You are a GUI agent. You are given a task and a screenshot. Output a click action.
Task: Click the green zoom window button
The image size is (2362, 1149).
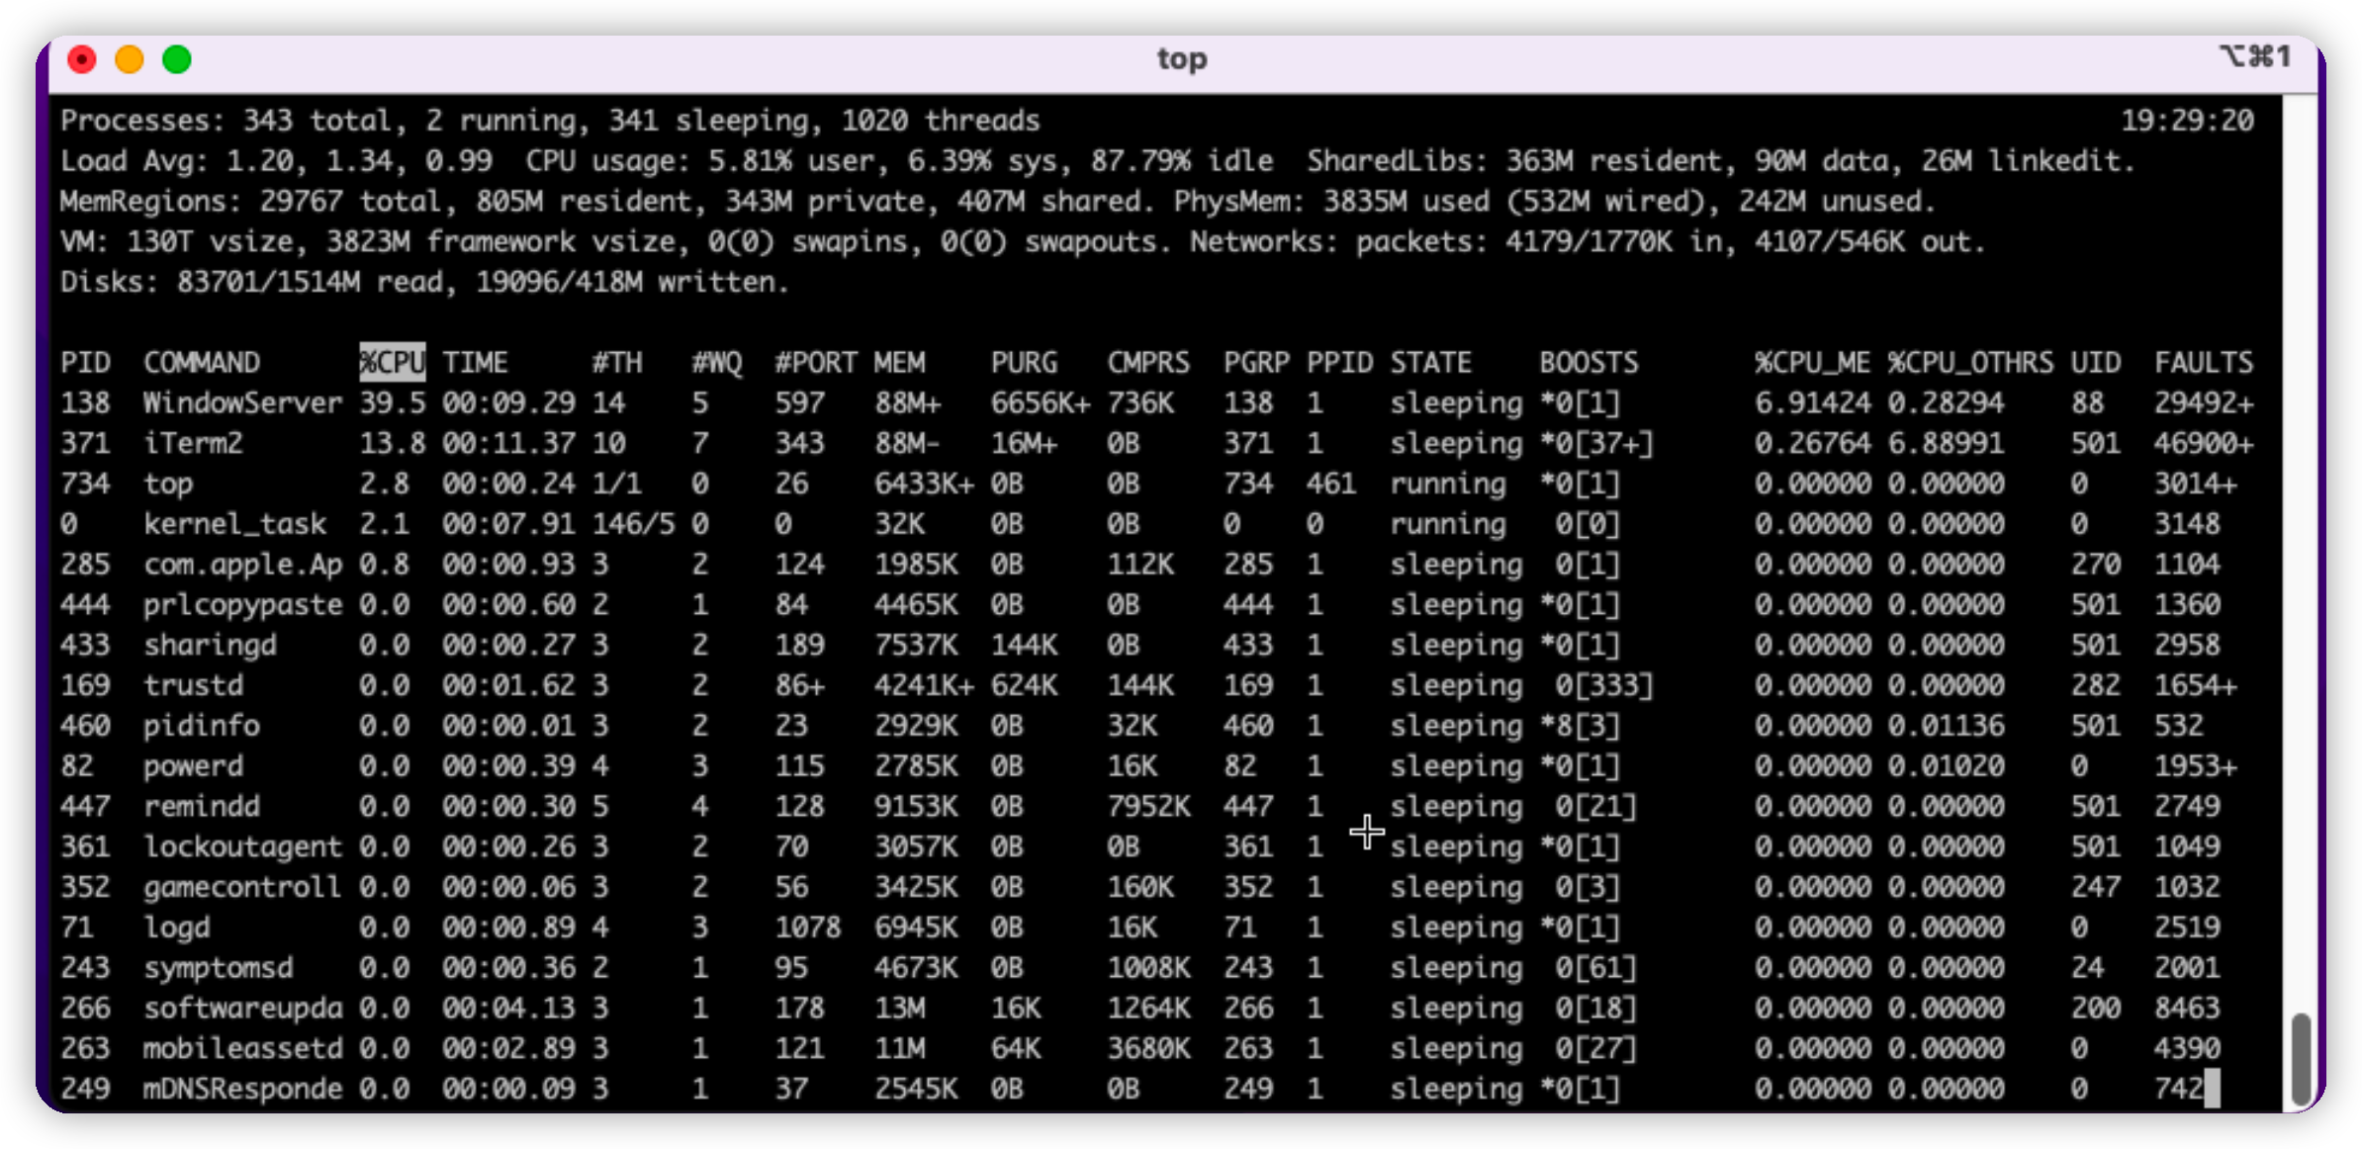click(177, 59)
